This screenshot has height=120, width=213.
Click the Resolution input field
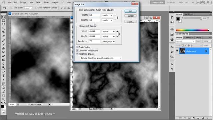click(x=94, y=41)
